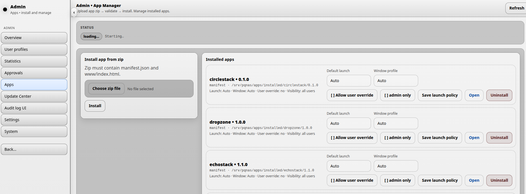The image size is (526, 194).
Task: Open the System section
Action: point(34,131)
